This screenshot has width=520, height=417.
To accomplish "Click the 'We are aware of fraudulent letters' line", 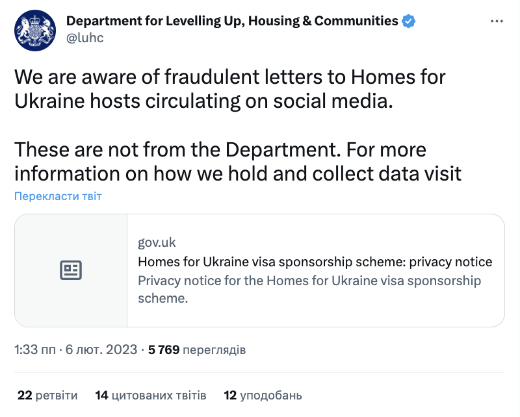I will [x=229, y=77].
